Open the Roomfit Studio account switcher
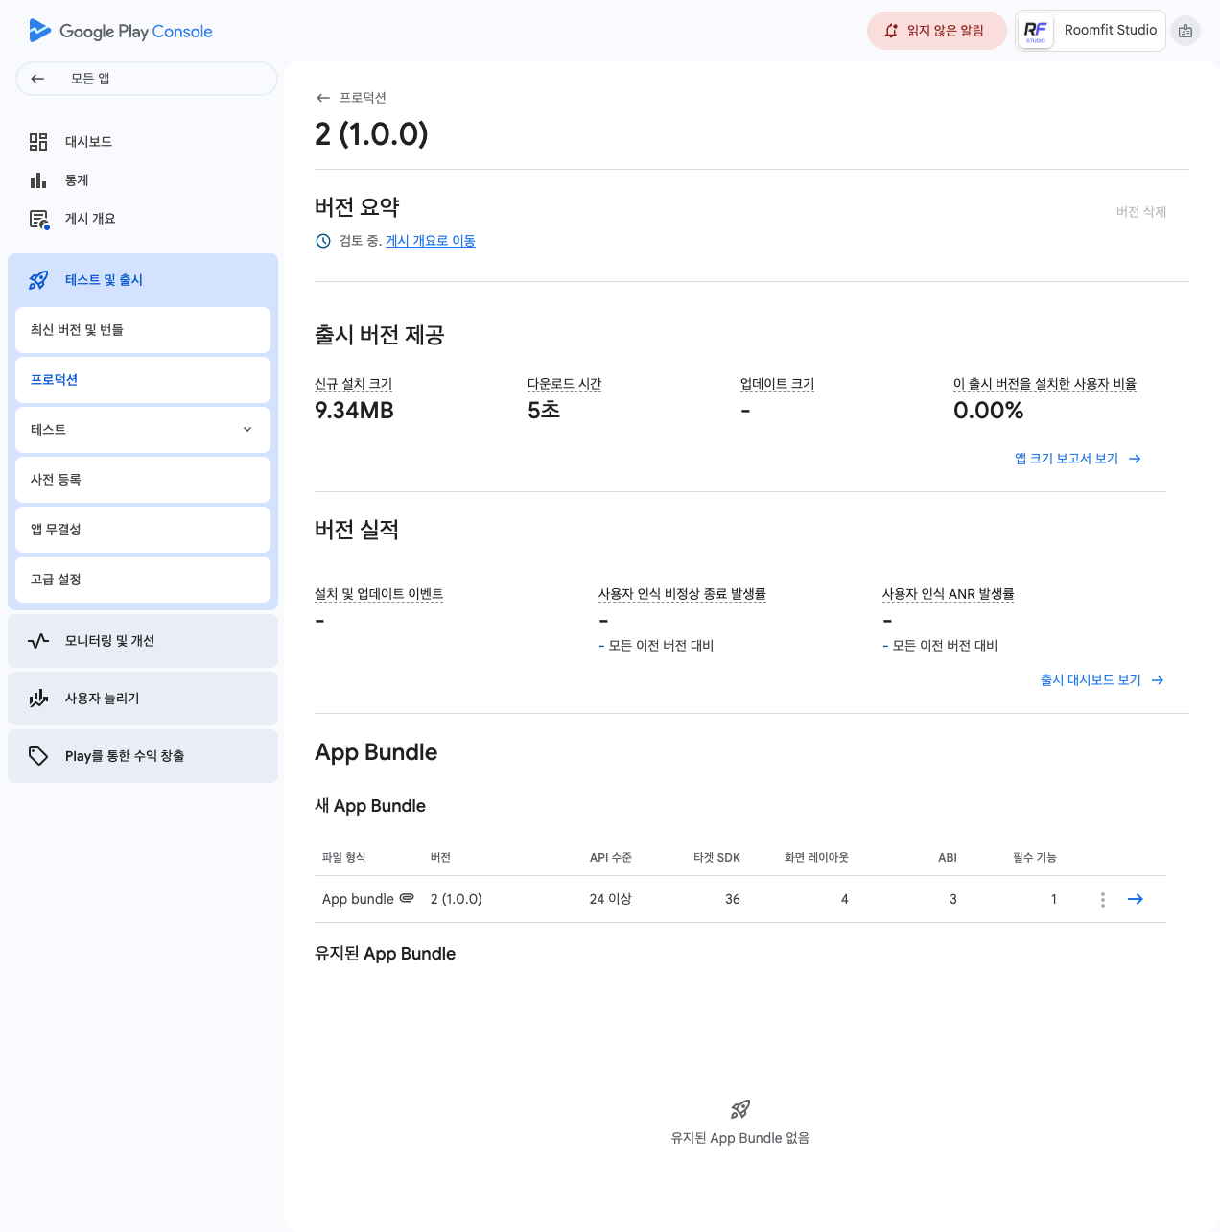Viewport: 1220px width, 1232px height. tap(1091, 31)
